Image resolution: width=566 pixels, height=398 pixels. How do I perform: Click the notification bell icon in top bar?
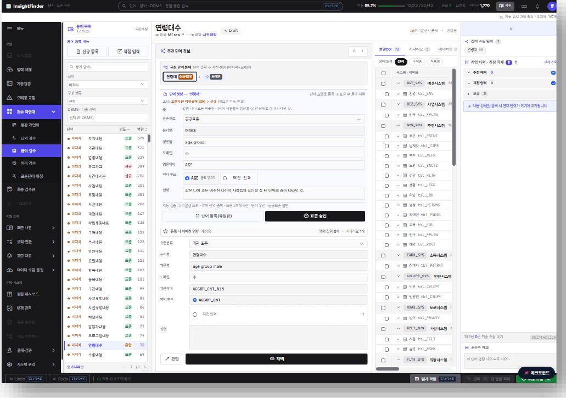[537, 6]
